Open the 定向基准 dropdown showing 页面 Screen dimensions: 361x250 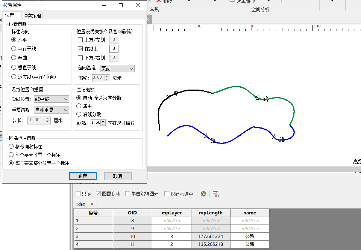[117, 69]
